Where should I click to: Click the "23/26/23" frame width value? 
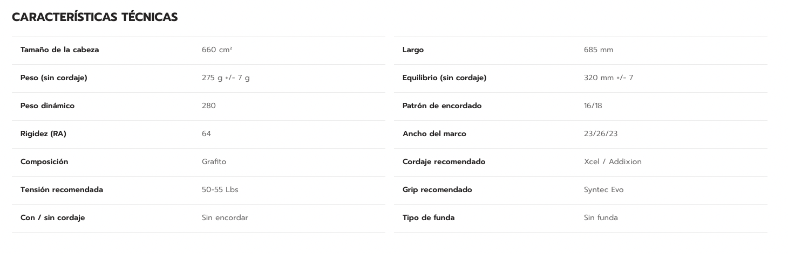[600, 134]
